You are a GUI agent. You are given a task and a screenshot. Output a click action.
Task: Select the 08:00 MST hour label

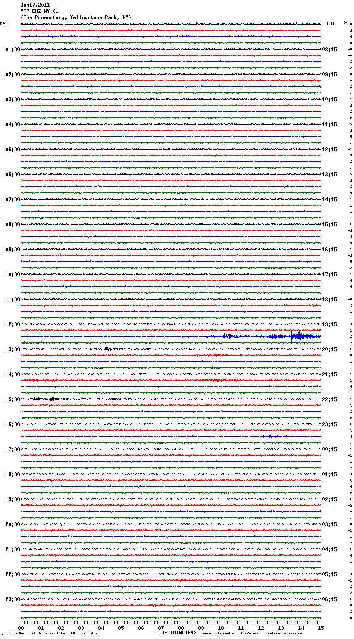[x=13, y=225]
